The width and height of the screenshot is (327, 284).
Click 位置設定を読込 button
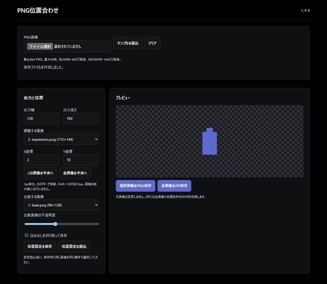tap(74, 246)
